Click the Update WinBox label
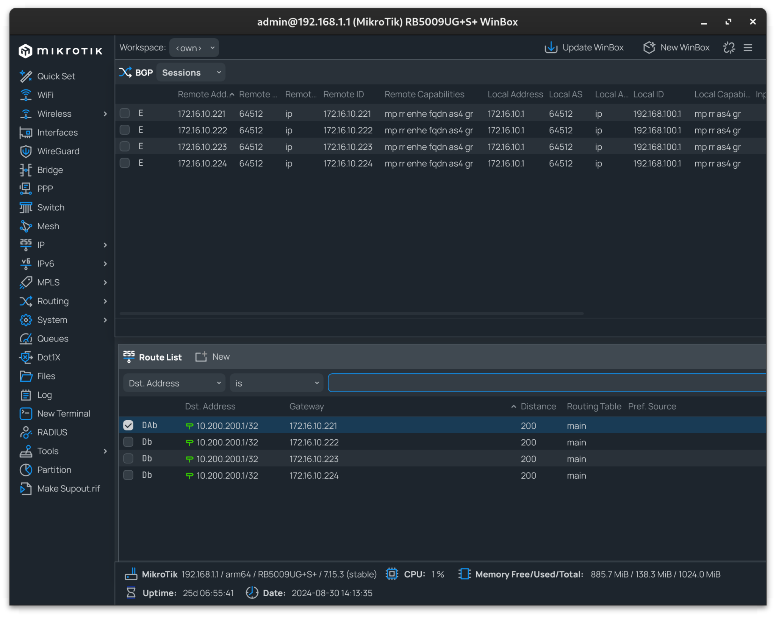The width and height of the screenshot is (776, 617). click(593, 47)
